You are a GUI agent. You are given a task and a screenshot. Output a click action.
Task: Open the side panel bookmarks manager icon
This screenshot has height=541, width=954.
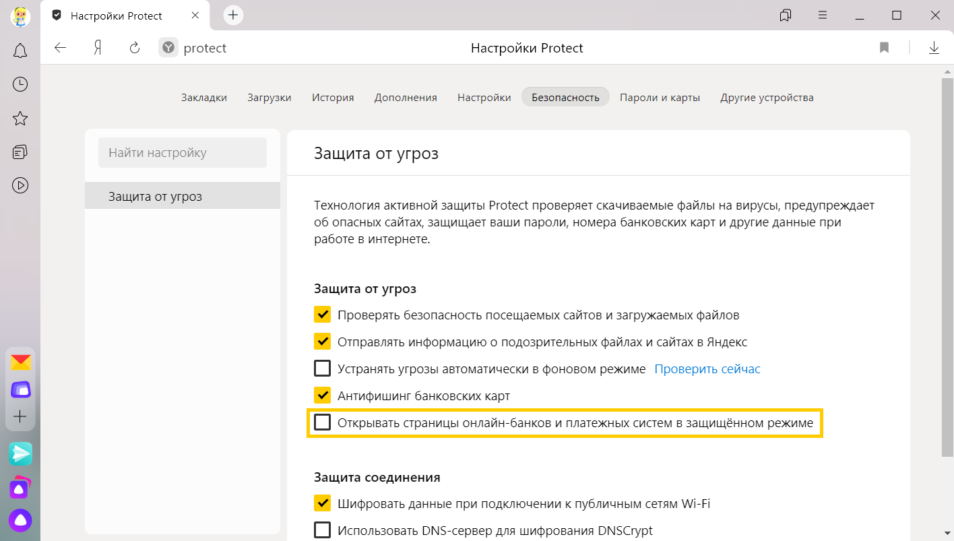(786, 15)
